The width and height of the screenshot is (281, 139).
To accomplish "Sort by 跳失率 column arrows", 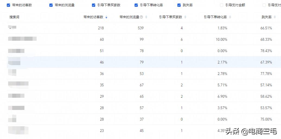I will pyautogui.click(x=275, y=17).
